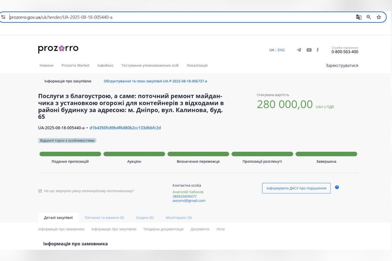The height and width of the screenshot is (261, 392).
Task: Click the external-link icon beside постачальнику tip
Action: (x=40, y=191)
